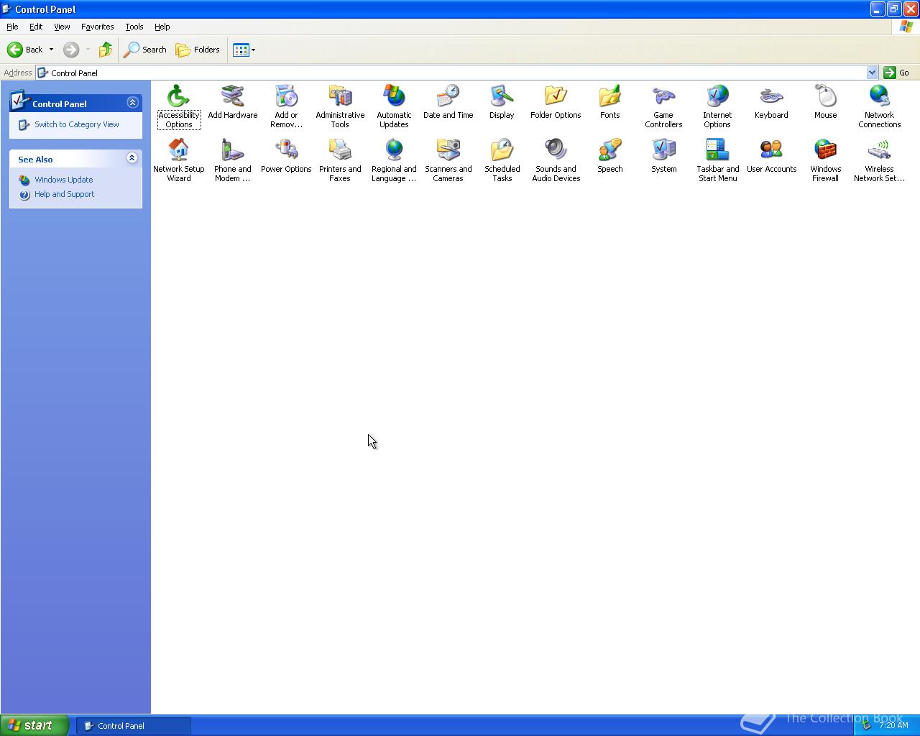Click the system tray clock

[893, 725]
